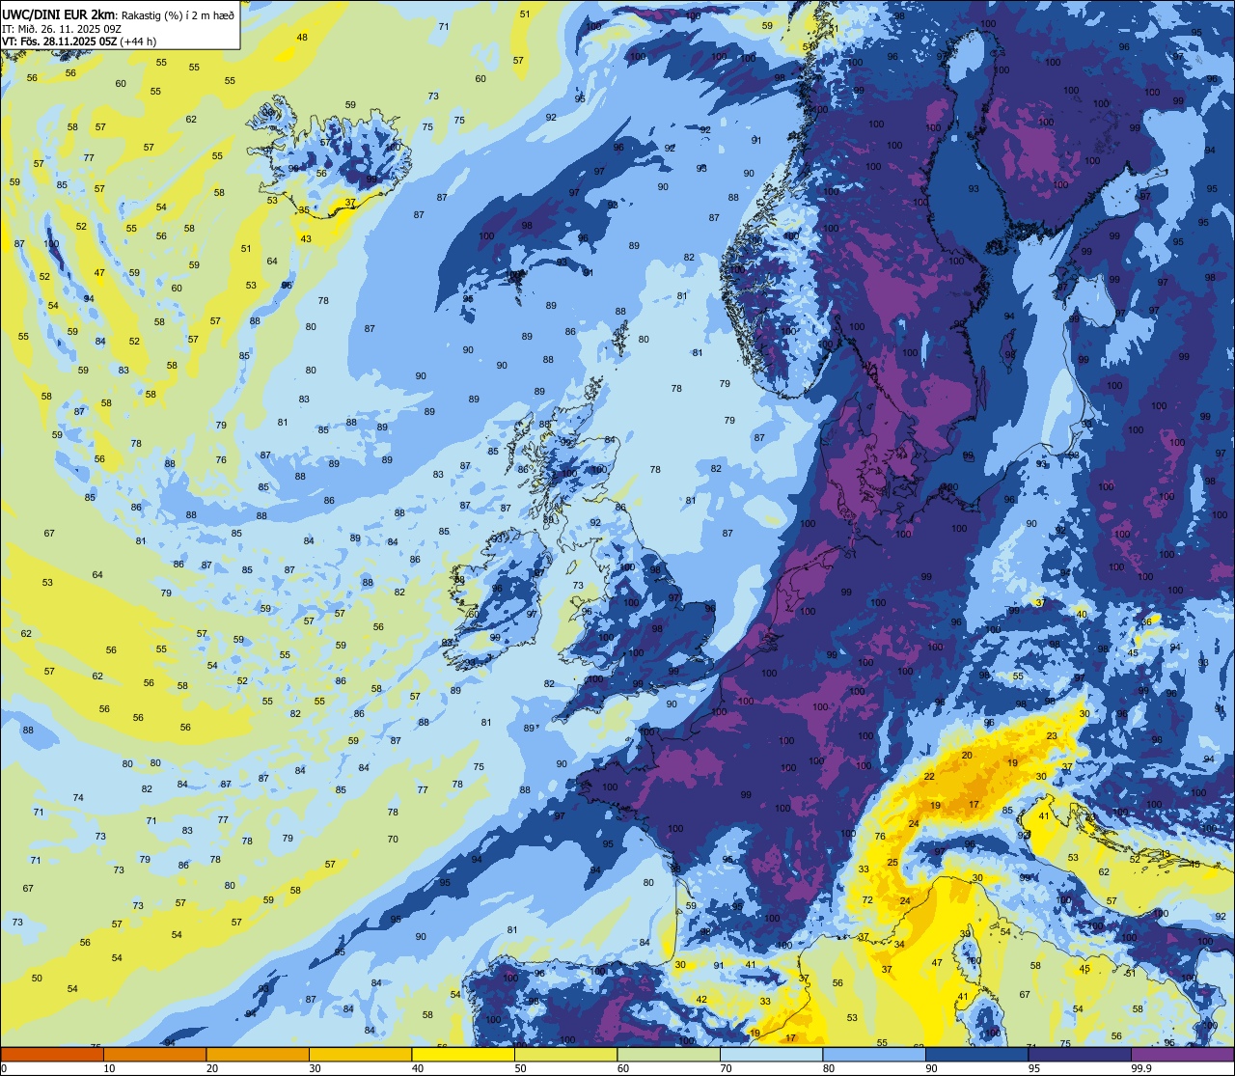This screenshot has width=1235, height=1076.
Task: Select the indigo 95–99.9 legend swatch
Action: (1080, 1054)
